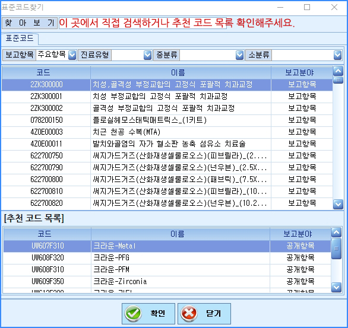This screenshot has height=328, width=348.
Task: Select 크라운-PFG recommended code row
Action: click(167, 258)
